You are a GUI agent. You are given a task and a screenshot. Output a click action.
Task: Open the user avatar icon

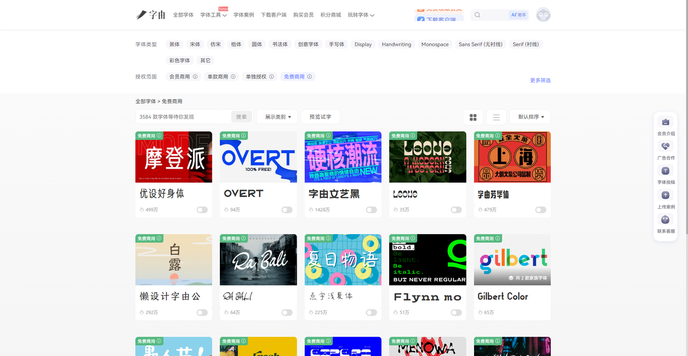pyautogui.click(x=543, y=15)
